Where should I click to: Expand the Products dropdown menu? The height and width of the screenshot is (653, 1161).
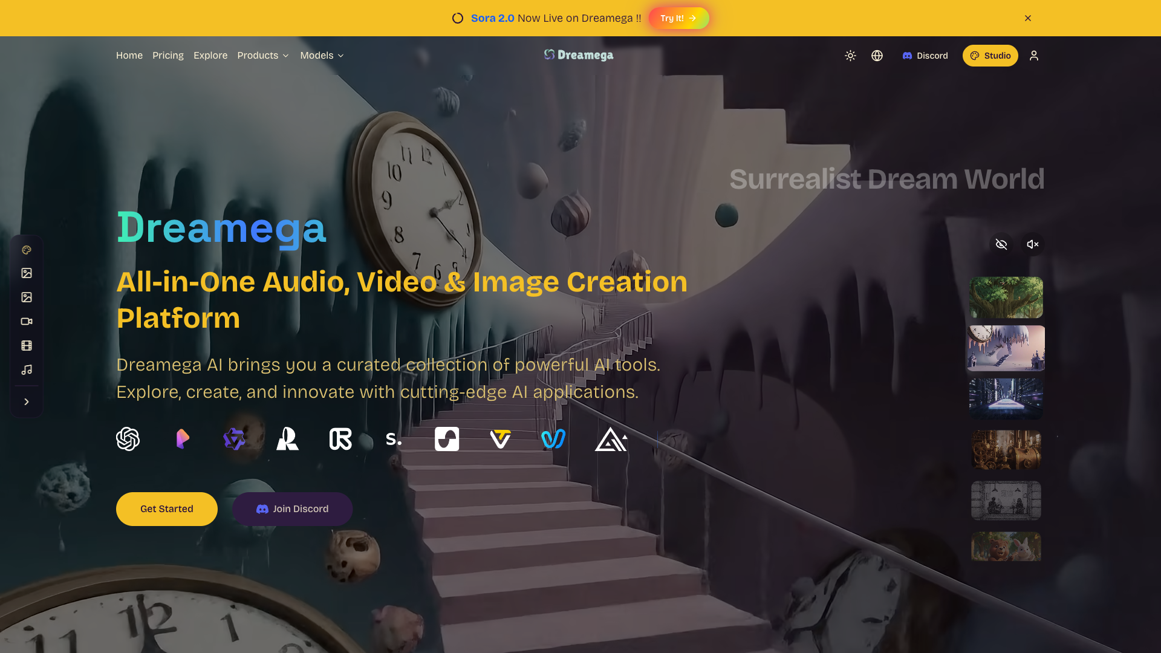pos(263,56)
